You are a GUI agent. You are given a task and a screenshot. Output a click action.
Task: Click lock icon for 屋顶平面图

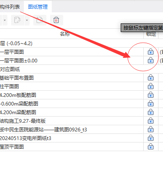click(x=151, y=147)
